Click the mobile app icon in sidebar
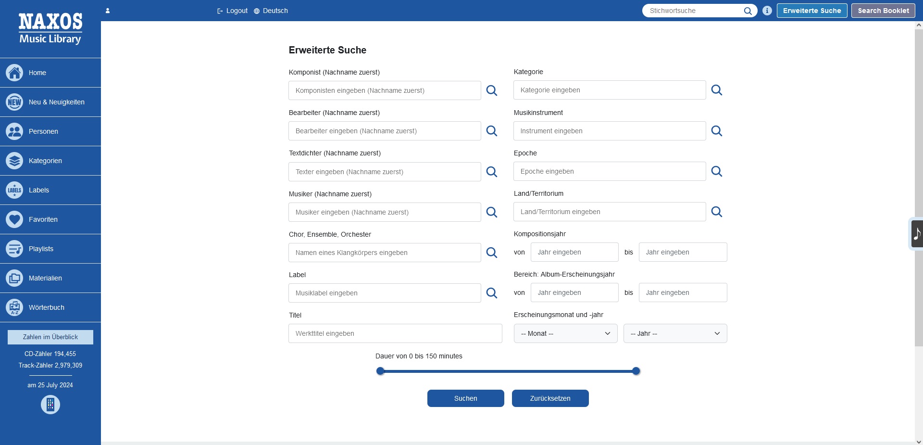The width and height of the screenshot is (923, 445). (50, 405)
